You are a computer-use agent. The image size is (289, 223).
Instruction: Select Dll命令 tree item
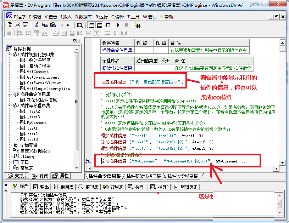(28, 156)
